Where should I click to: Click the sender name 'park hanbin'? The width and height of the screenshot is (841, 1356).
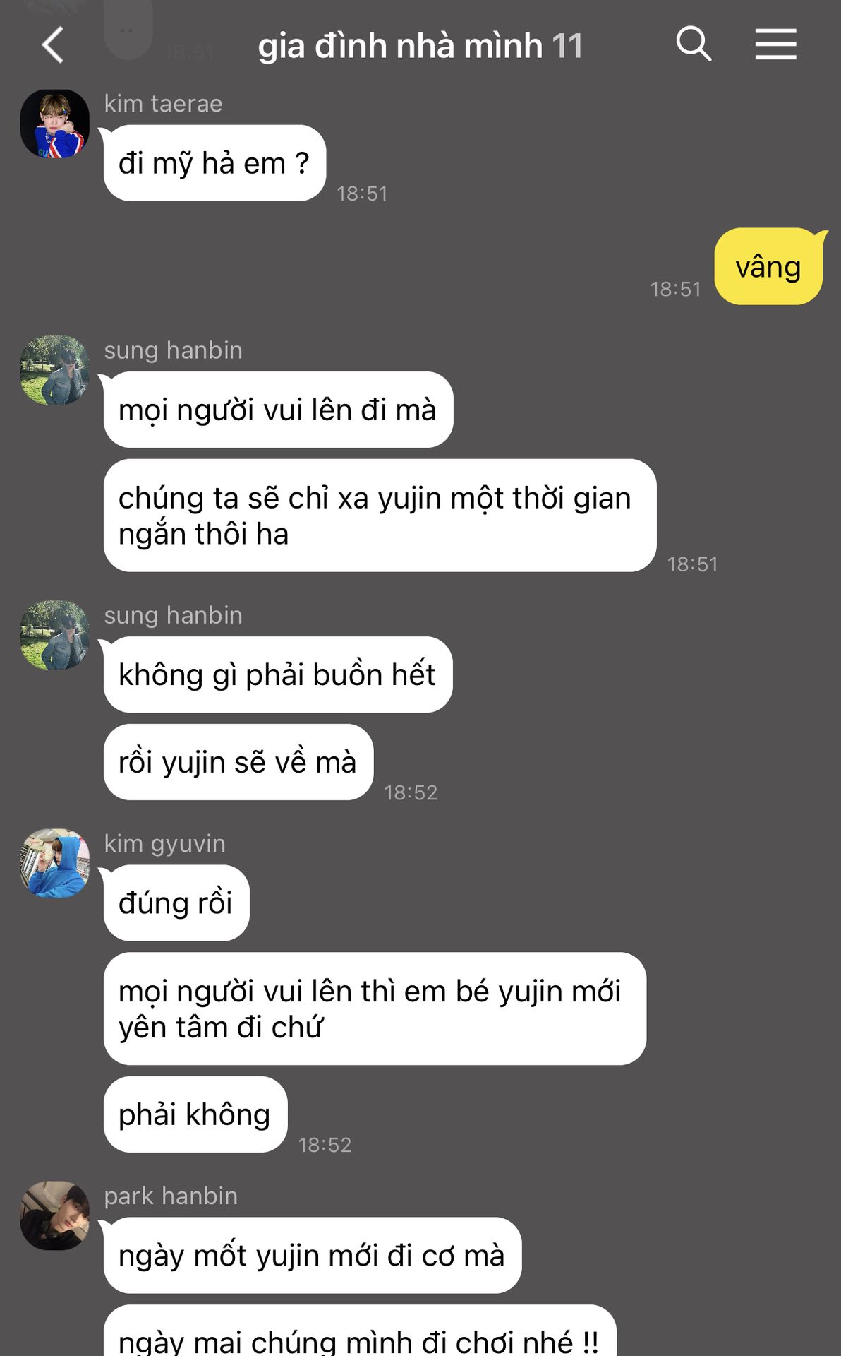coord(171,1196)
